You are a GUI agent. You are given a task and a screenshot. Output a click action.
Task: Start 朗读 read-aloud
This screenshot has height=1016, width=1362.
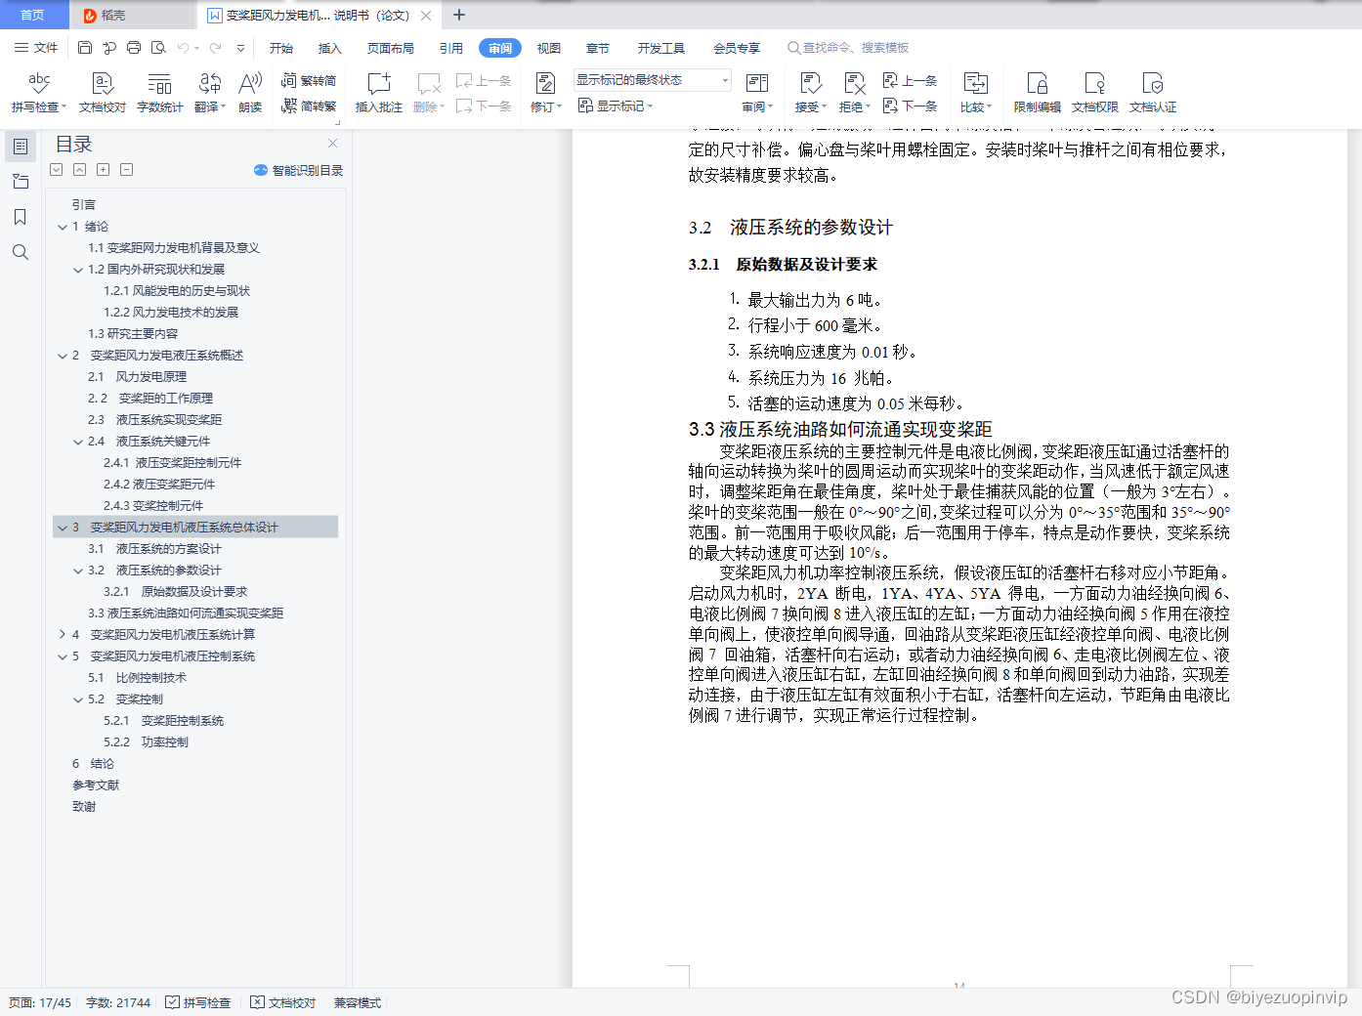(x=249, y=91)
